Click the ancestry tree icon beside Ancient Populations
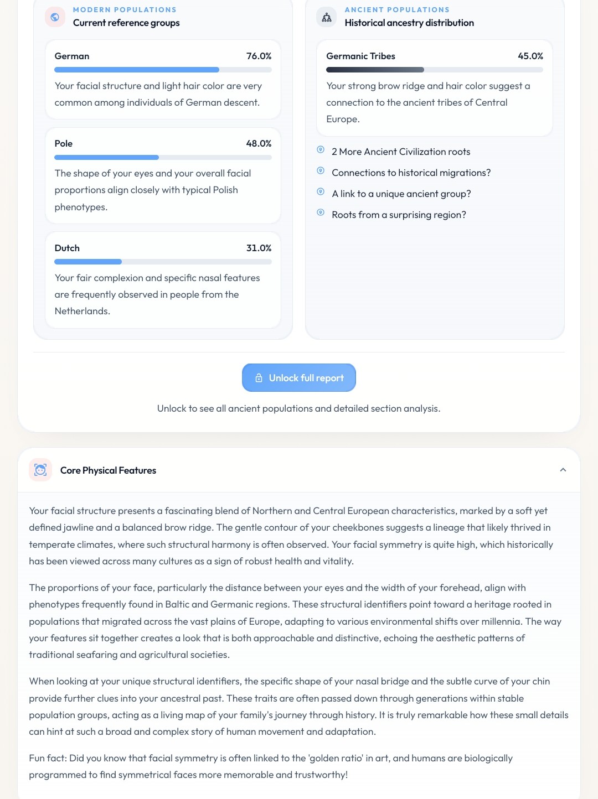598x799 pixels. click(327, 17)
